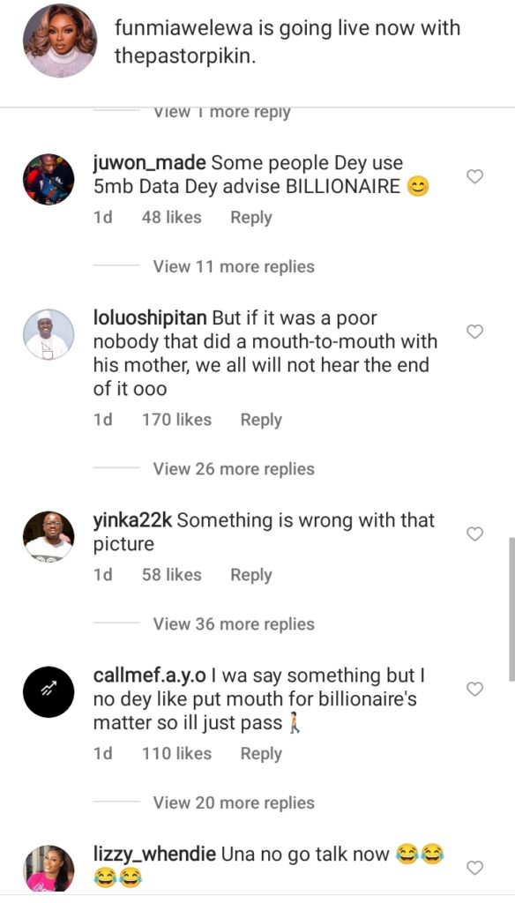Open yinka22k username link
The image size is (515, 903).
(132, 520)
